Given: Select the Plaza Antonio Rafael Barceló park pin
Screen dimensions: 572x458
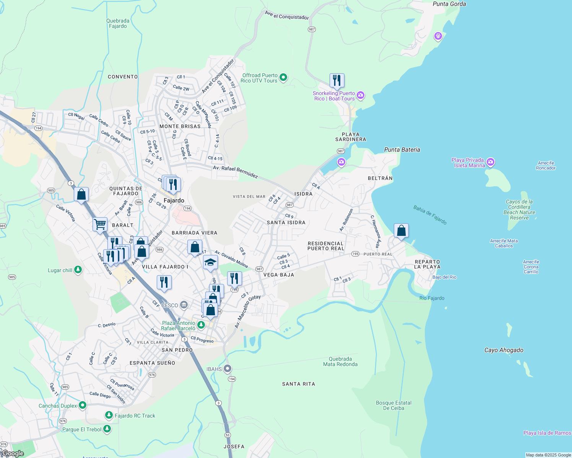Looking at the screenshot, I should pos(201,325).
